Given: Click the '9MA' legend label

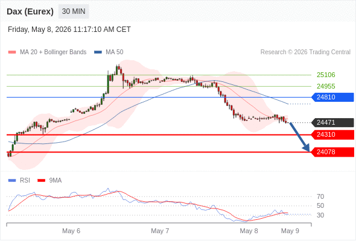Looking at the screenshot, I should pyautogui.click(x=56, y=181).
